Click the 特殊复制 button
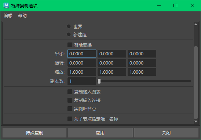This screenshot has width=201, height=140. pyautogui.click(x=34, y=133)
